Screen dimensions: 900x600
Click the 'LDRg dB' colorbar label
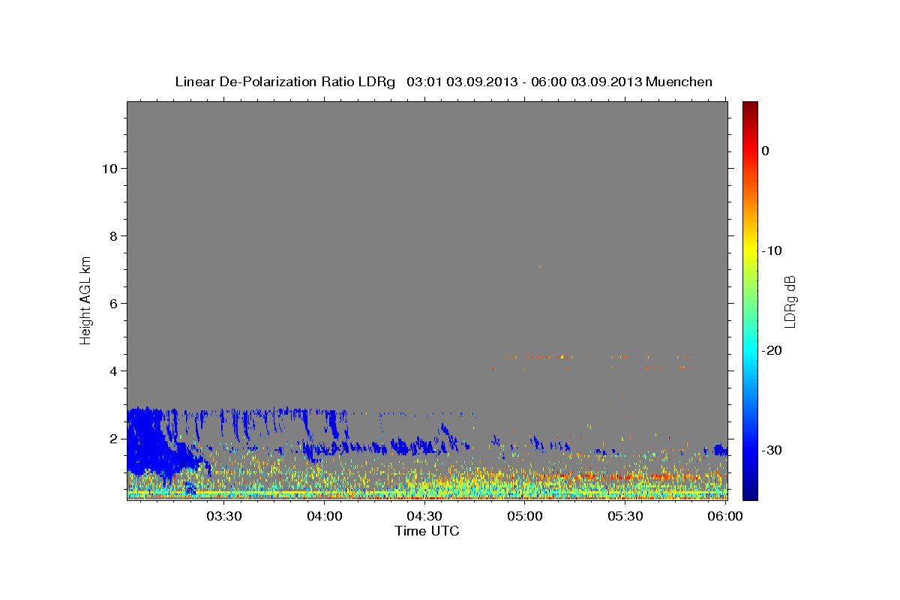pos(789,301)
